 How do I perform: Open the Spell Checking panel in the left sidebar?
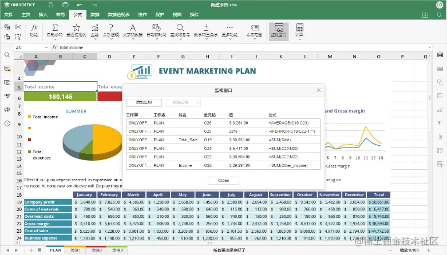click(7, 95)
